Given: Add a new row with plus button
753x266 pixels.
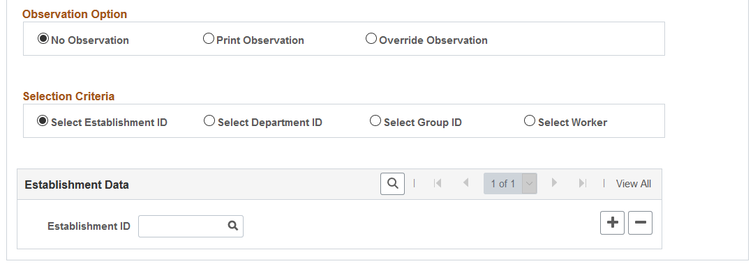Looking at the screenshot, I should point(612,223).
